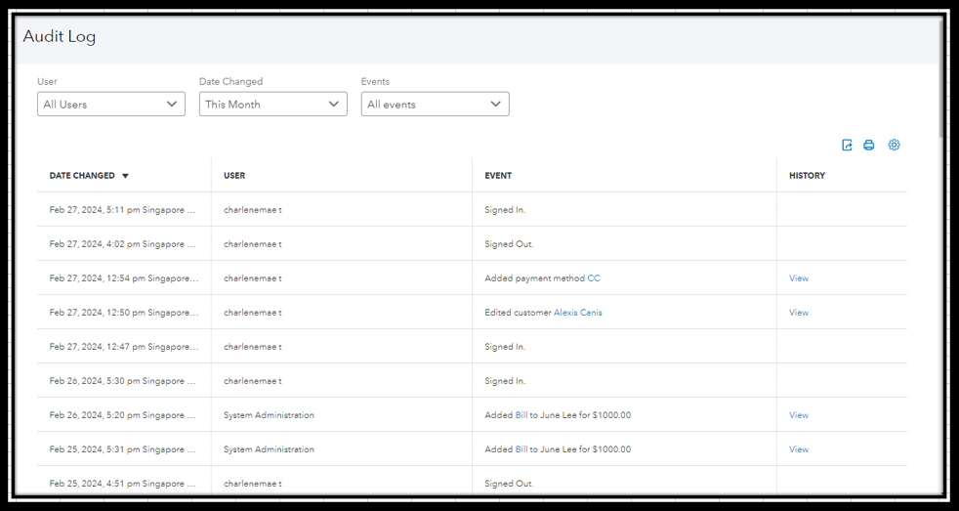View history for Feb 25 Bill to June Lee
The width and height of the screenshot is (959, 511).
point(799,449)
